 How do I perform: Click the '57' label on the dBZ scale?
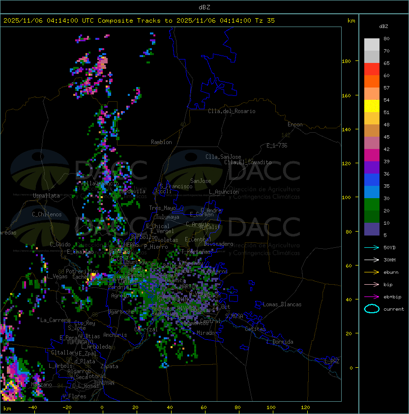coord(386,88)
